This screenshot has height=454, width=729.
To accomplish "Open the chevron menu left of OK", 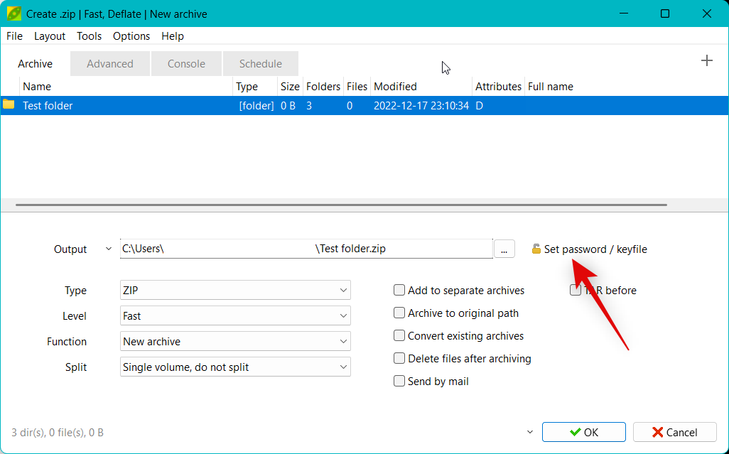I will point(529,432).
